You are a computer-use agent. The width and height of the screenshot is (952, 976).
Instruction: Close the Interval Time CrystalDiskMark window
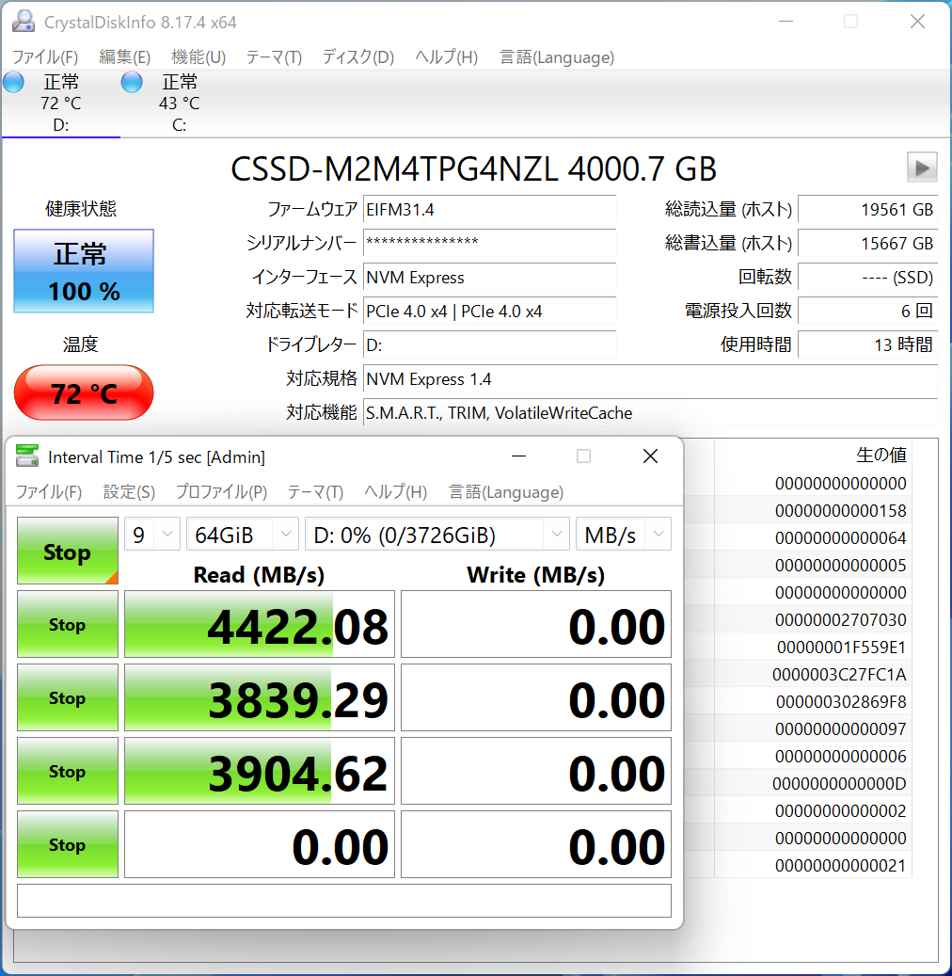click(x=650, y=456)
